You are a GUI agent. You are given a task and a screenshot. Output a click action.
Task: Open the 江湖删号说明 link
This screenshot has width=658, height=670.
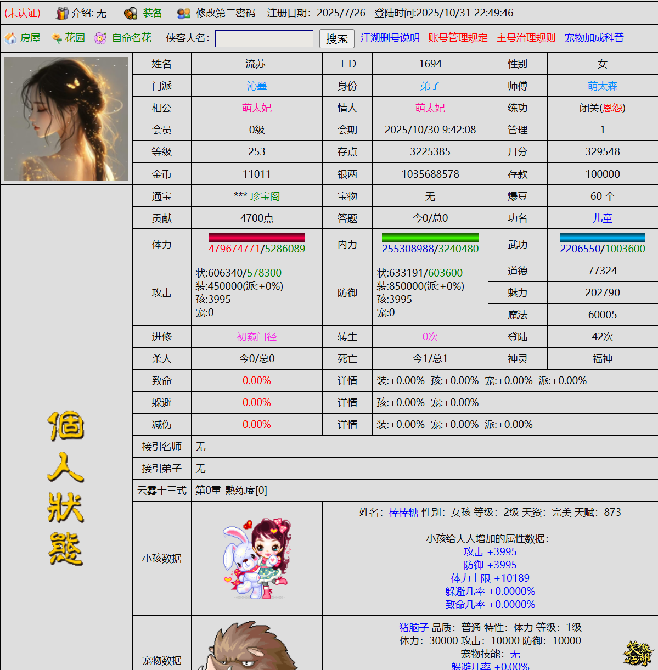pos(390,38)
